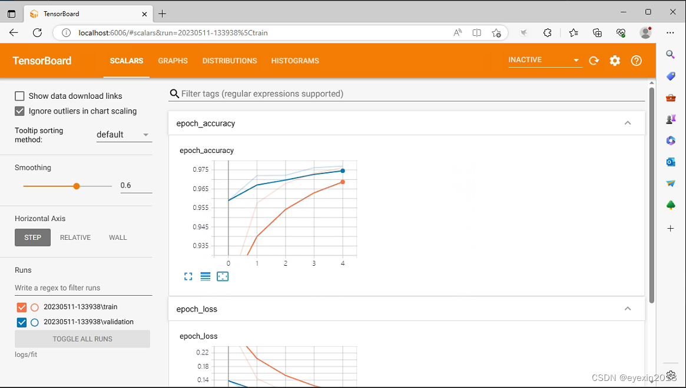Click the TensorBoard title logo
686x388 pixels.
42,61
